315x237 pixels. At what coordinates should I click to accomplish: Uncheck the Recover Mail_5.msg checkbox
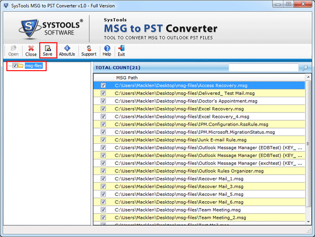(x=103, y=194)
